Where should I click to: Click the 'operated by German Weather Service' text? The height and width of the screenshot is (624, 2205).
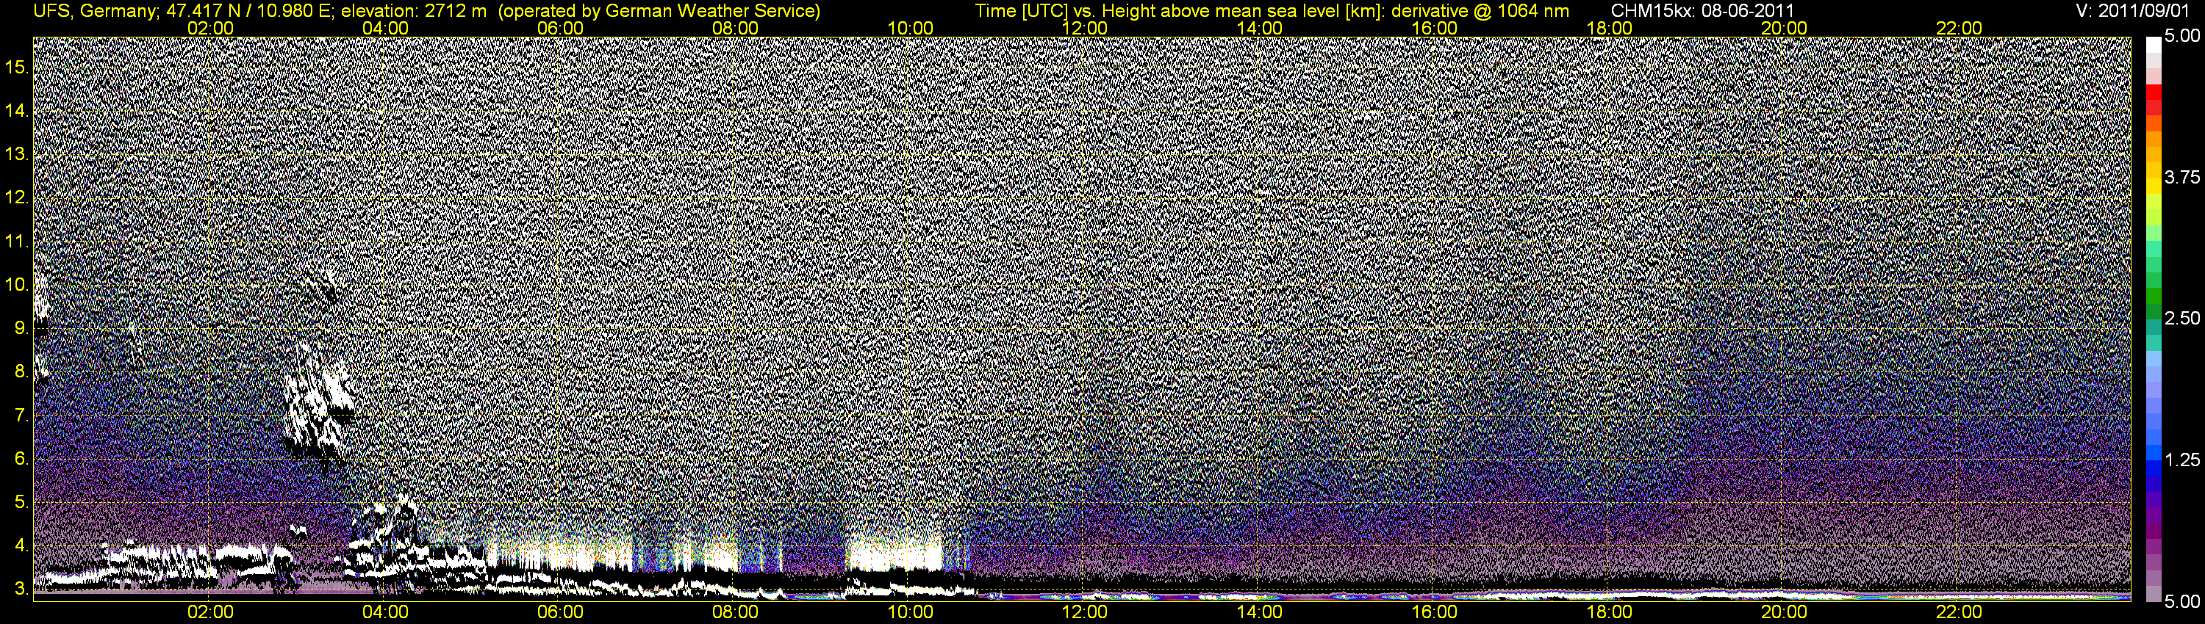tap(659, 11)
